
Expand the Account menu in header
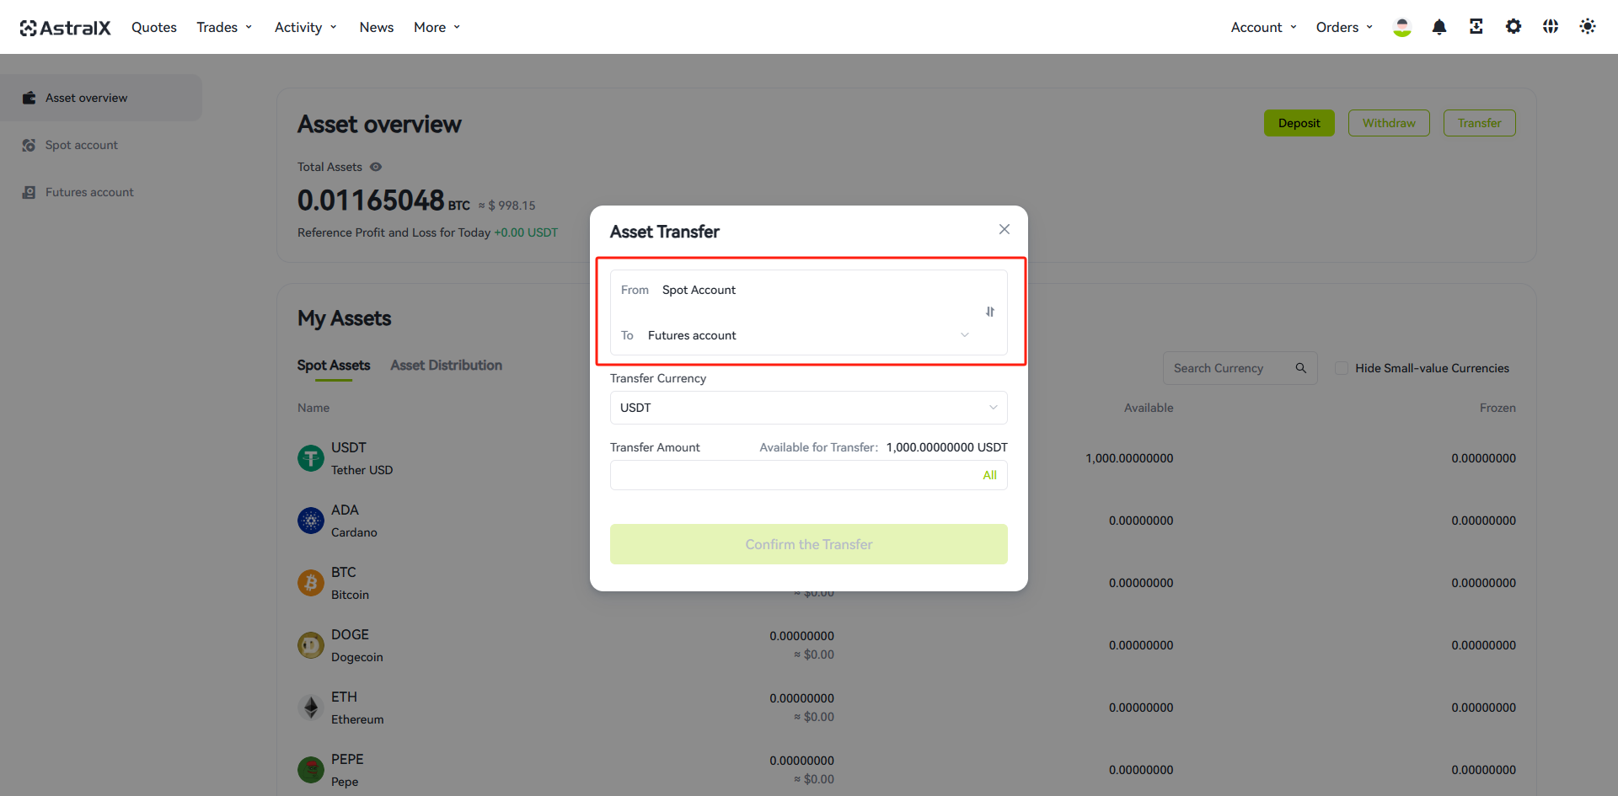pos(1264,27)
